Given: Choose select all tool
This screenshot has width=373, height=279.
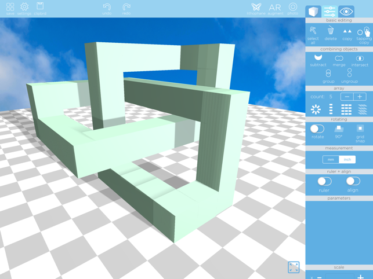Looking at the screenshot, I should pos(313,35).
